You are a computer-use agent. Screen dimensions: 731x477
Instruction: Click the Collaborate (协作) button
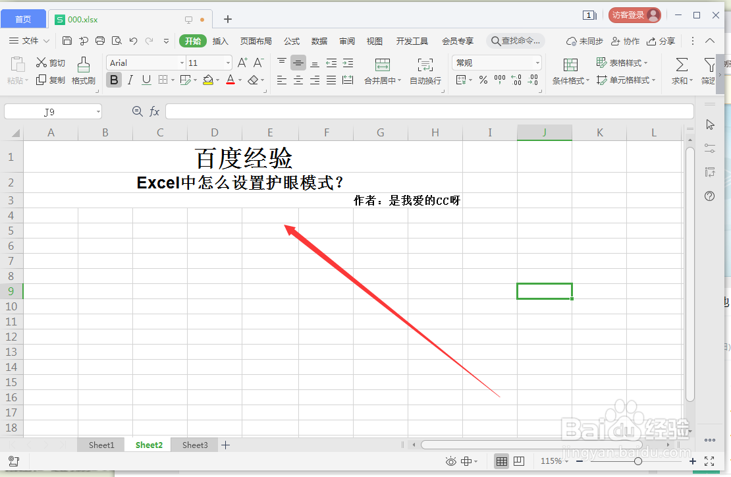626,41
